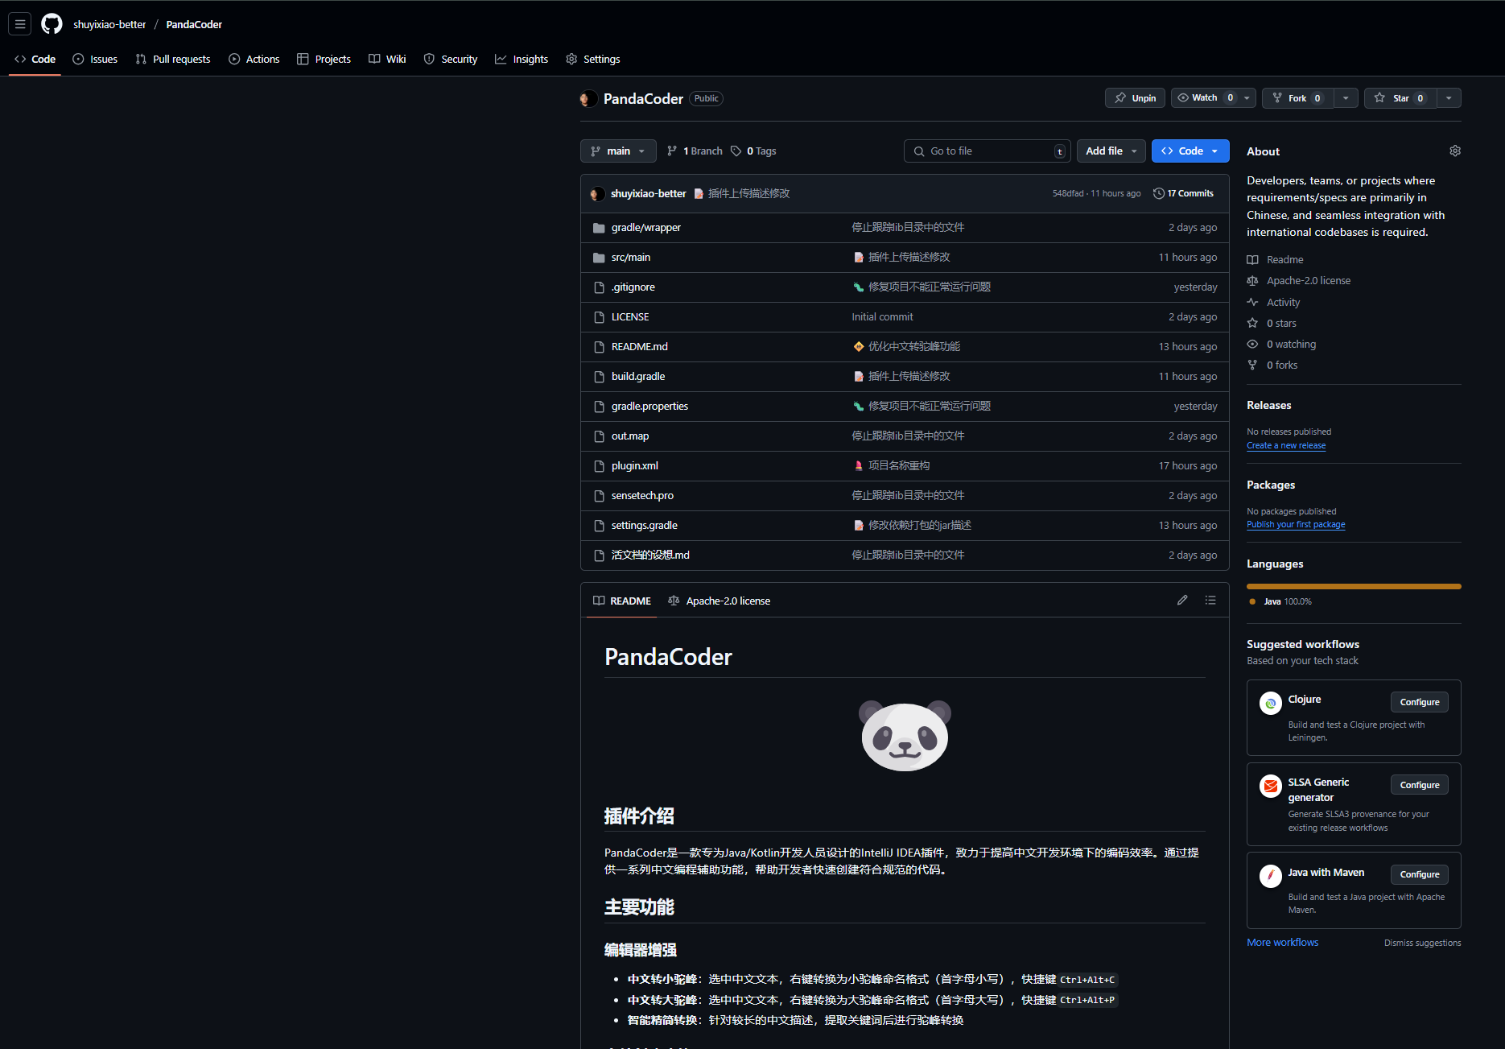Open the Actions tab
1505x1049 pixels.
(254, 58)
